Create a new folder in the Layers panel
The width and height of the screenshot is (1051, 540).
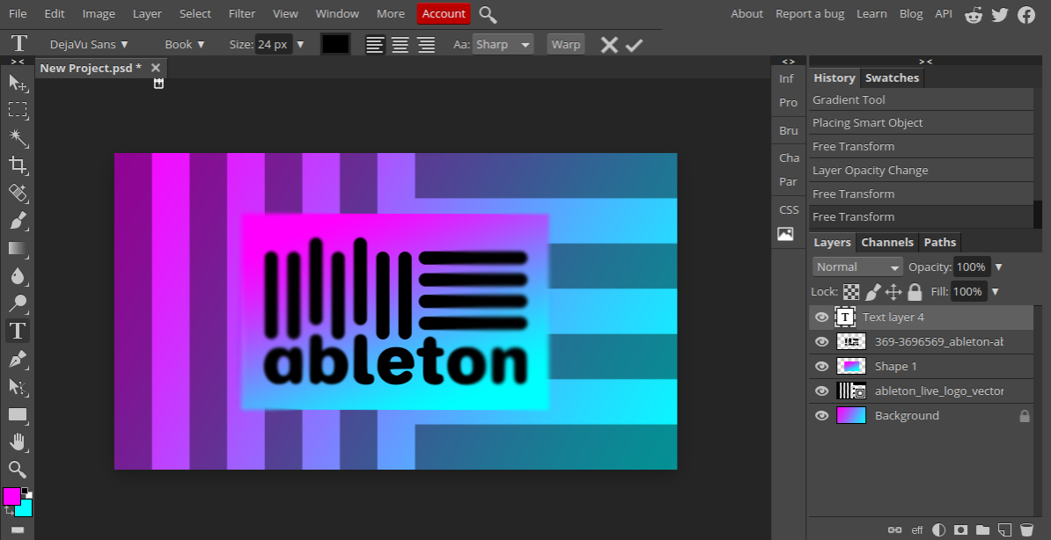point(982,530)
